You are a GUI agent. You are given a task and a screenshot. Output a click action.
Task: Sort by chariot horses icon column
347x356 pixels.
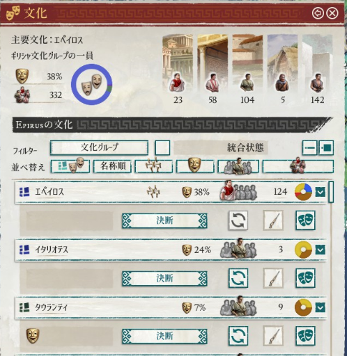coord(153,166)
